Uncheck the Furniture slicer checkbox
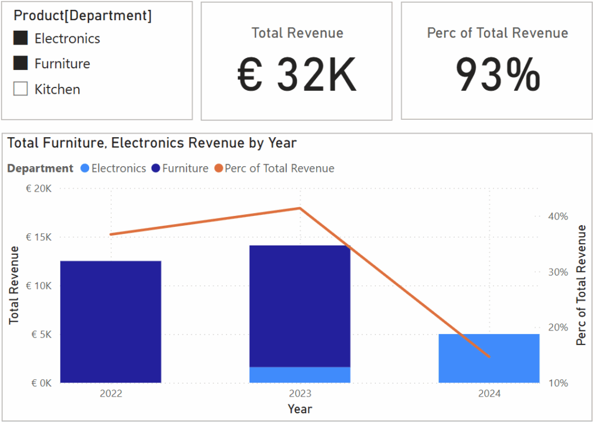Viewport: 593px width, 422px height. 21,64
